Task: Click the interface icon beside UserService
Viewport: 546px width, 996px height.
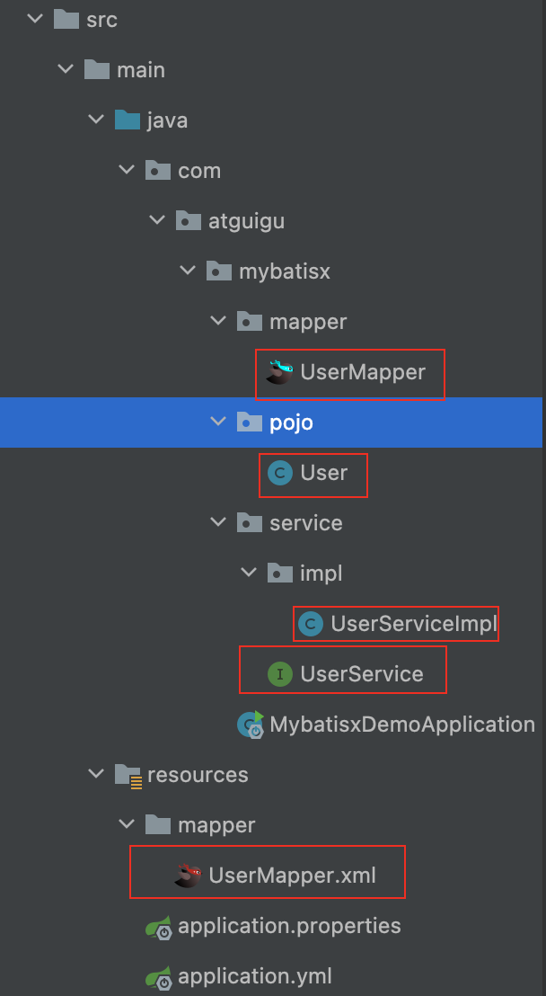Action: point(280,674)
